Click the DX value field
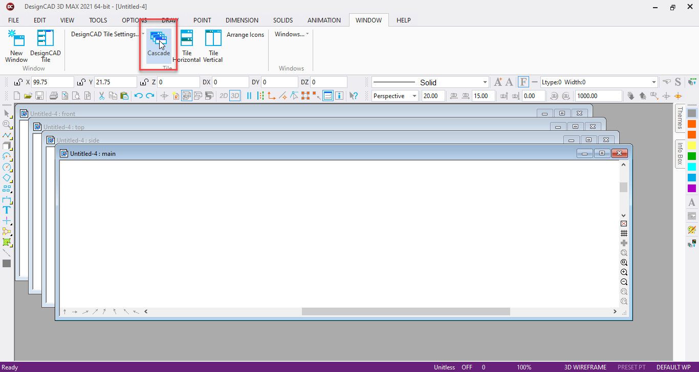The image size is (699, 372). coord(230,82)
